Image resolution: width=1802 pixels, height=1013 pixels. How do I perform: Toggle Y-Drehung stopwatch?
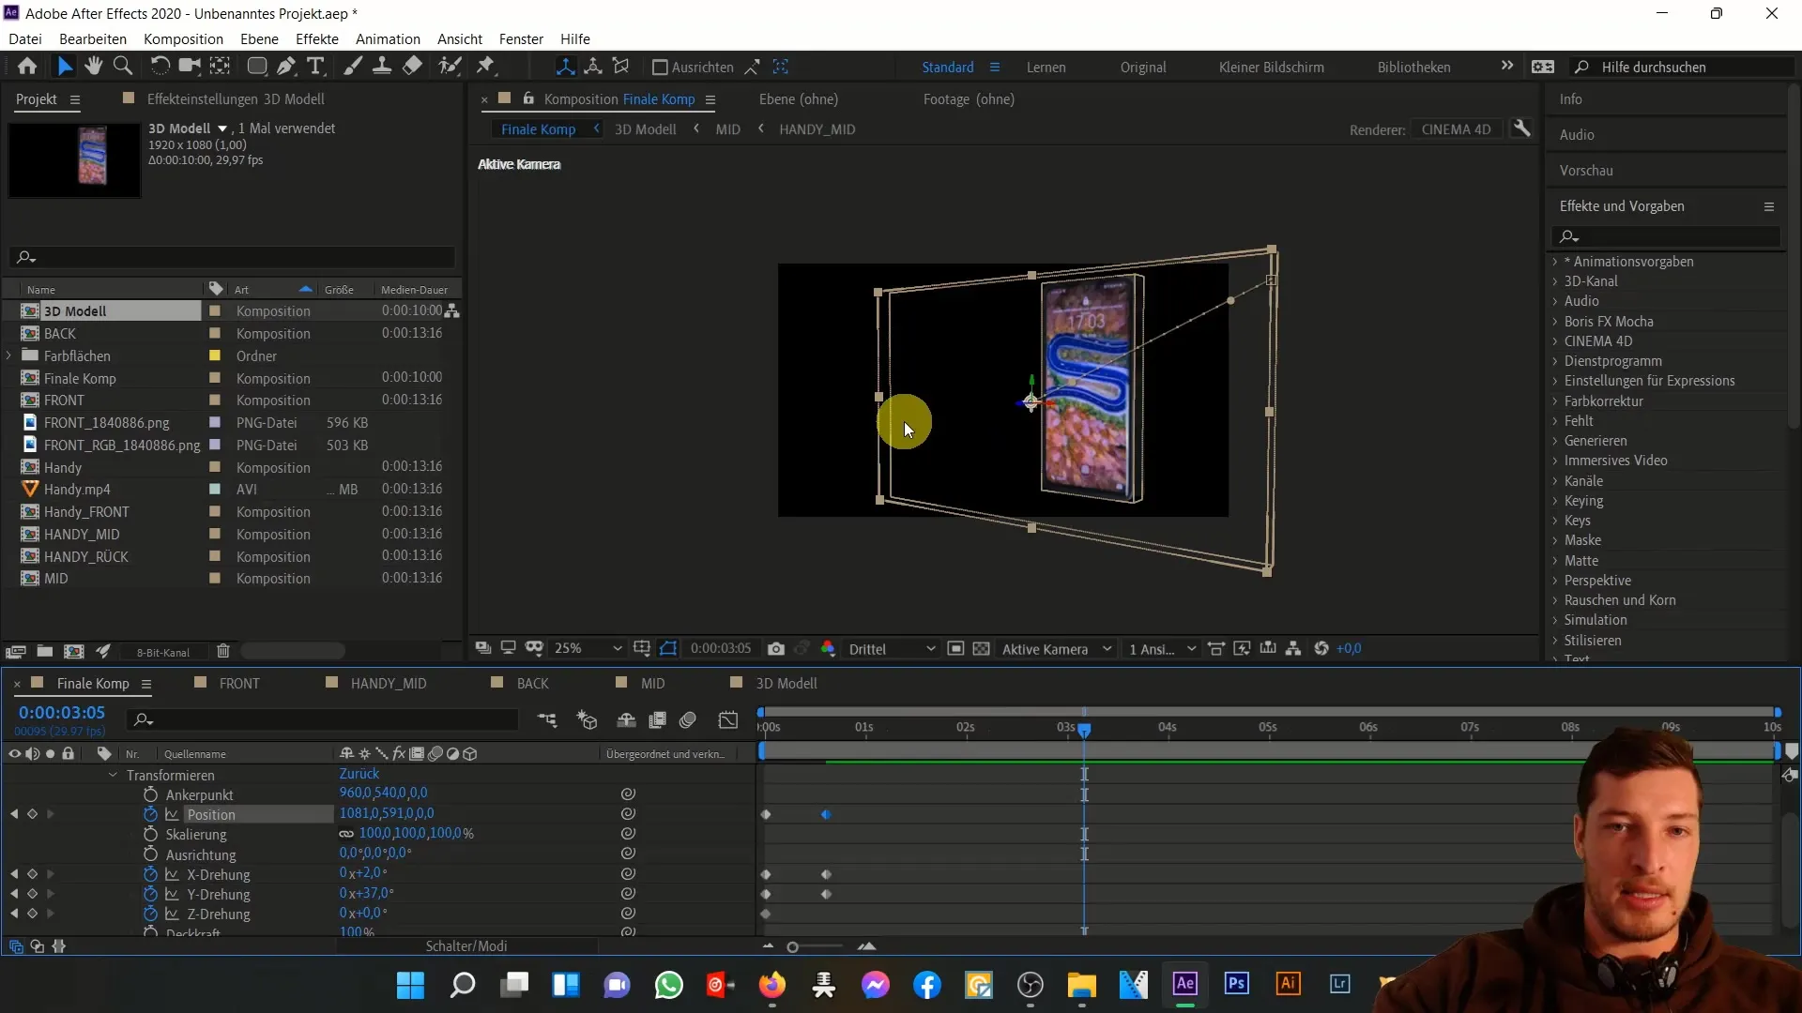[150, 895]
